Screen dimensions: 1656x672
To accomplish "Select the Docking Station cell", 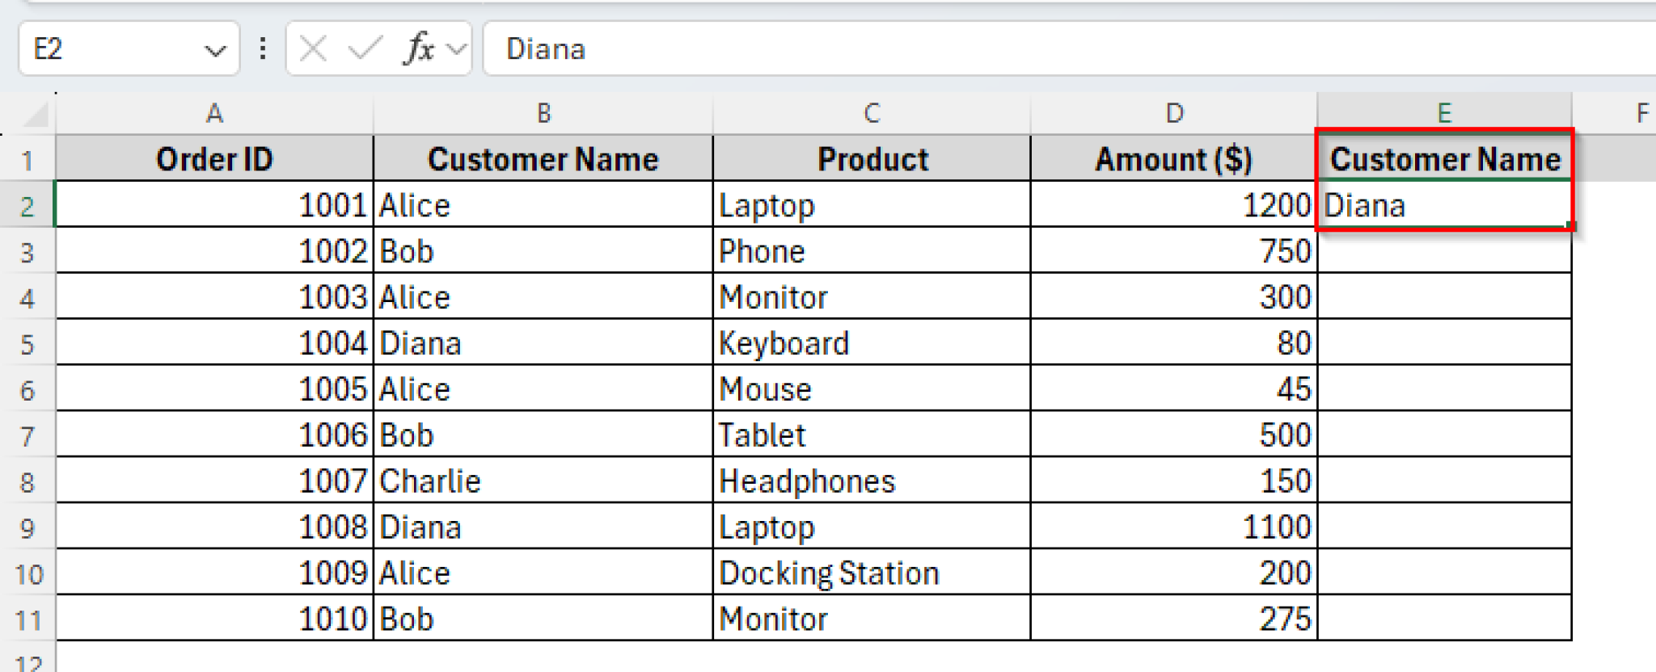I will coord(871,573).
